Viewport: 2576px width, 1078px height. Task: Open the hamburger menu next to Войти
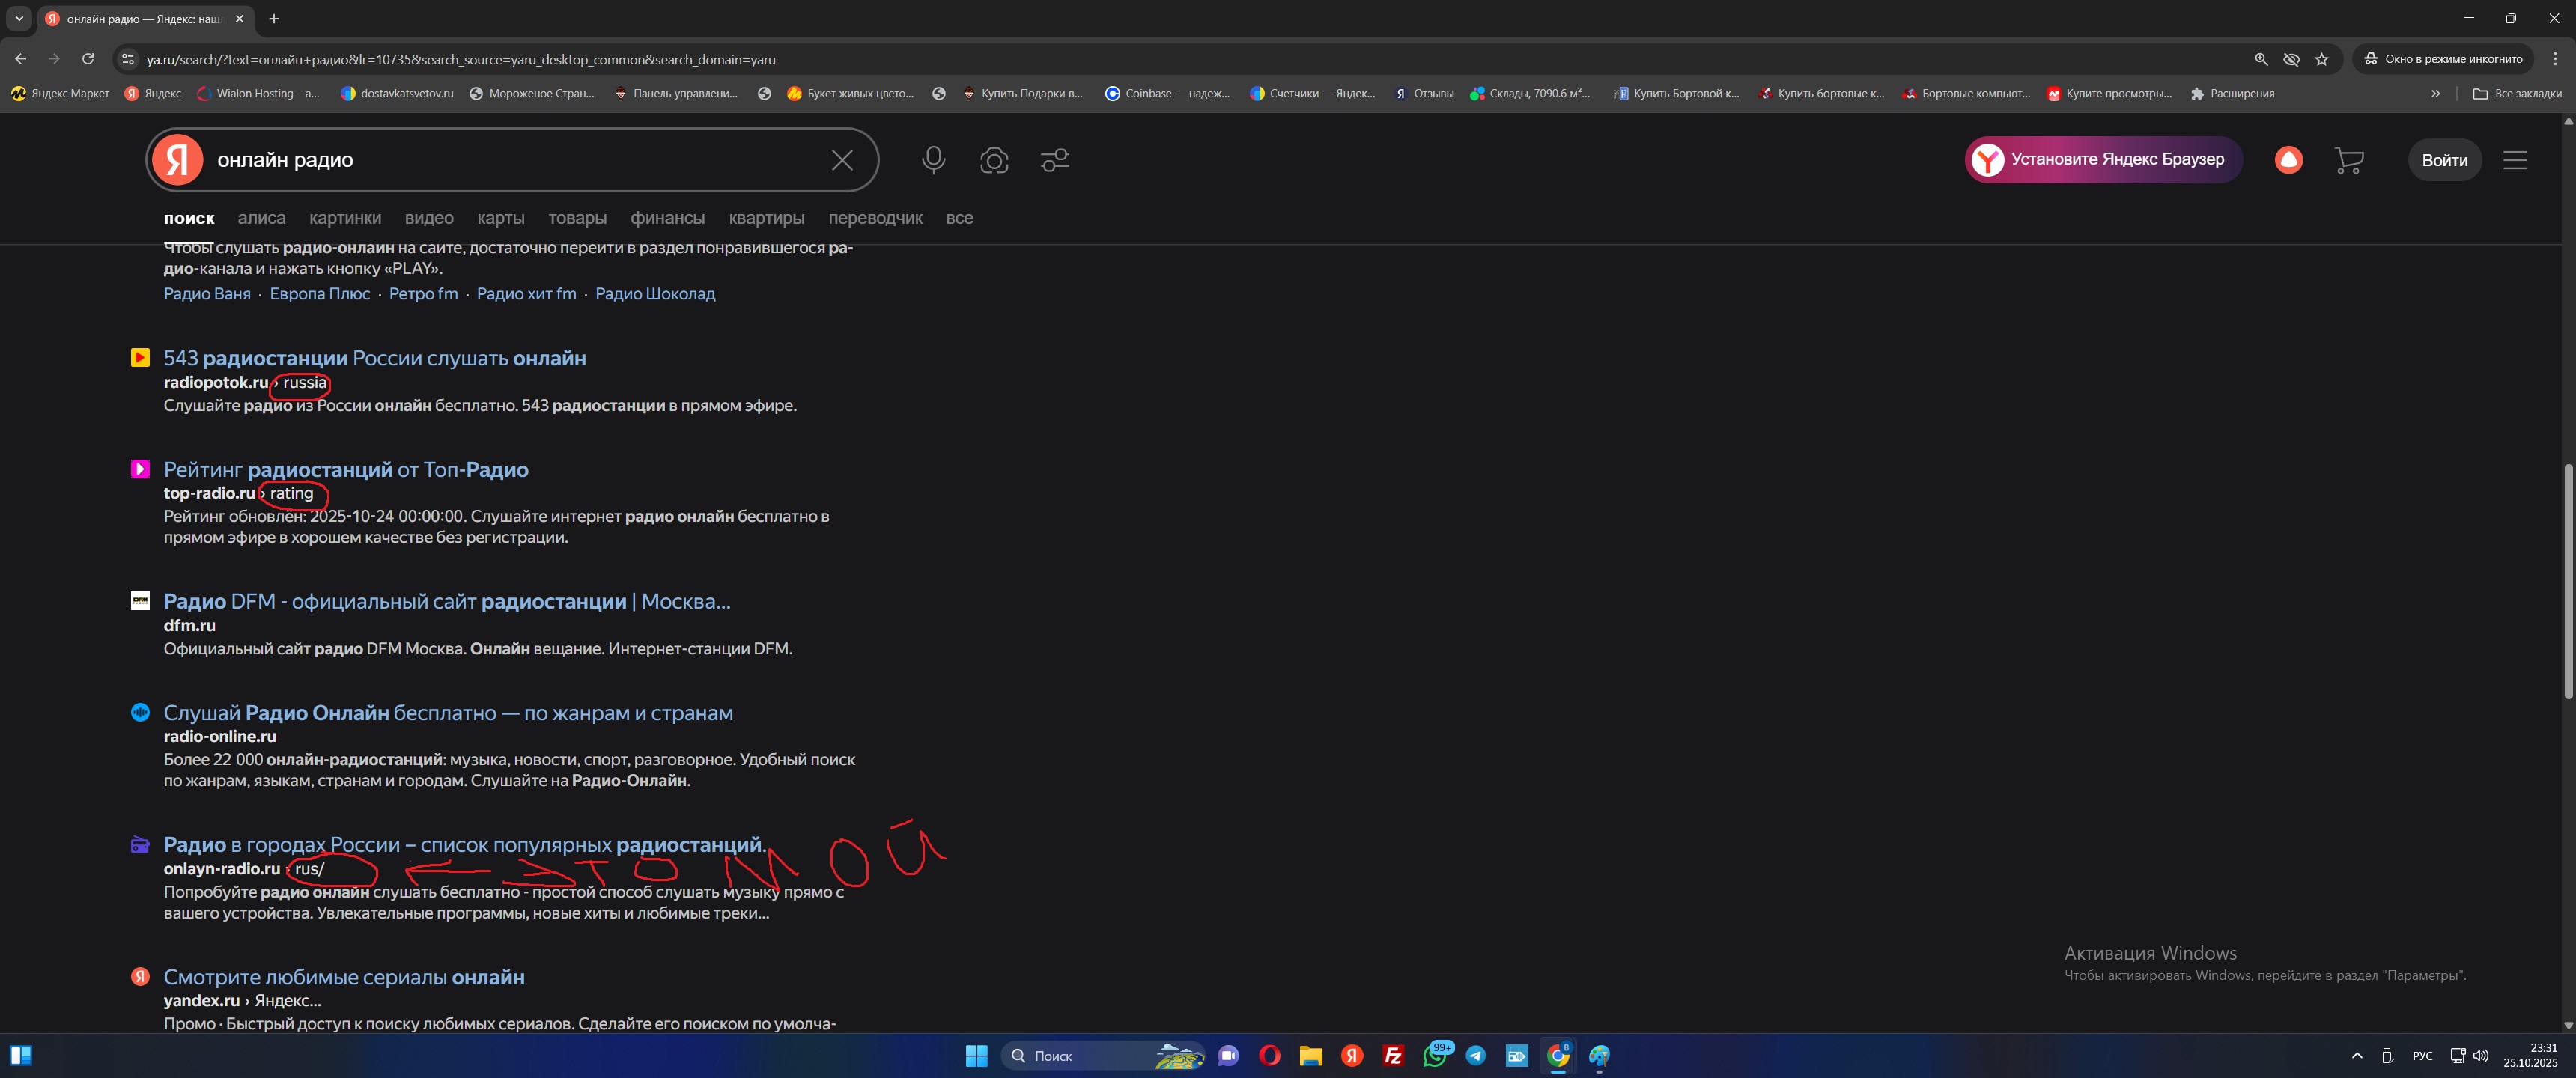coord(2514,160)
